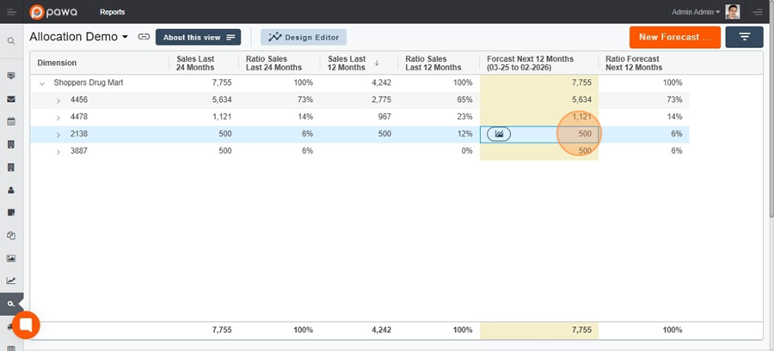Open the orange chat bubble widget
774x351 pixels.
pos(26,325)
